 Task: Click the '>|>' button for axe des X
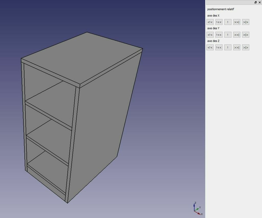[x=246, y=22]
